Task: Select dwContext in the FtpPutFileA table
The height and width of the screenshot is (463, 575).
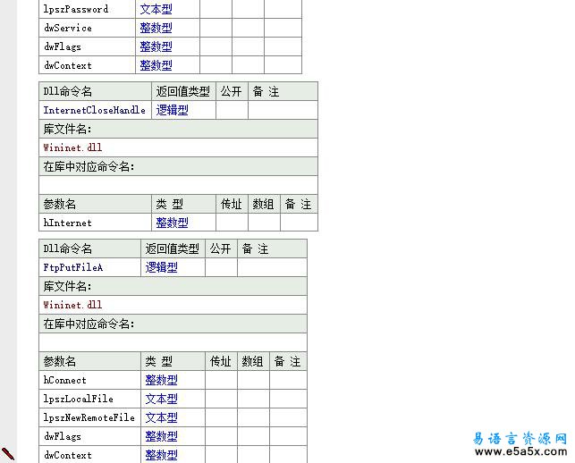Action: click(68, 455)
